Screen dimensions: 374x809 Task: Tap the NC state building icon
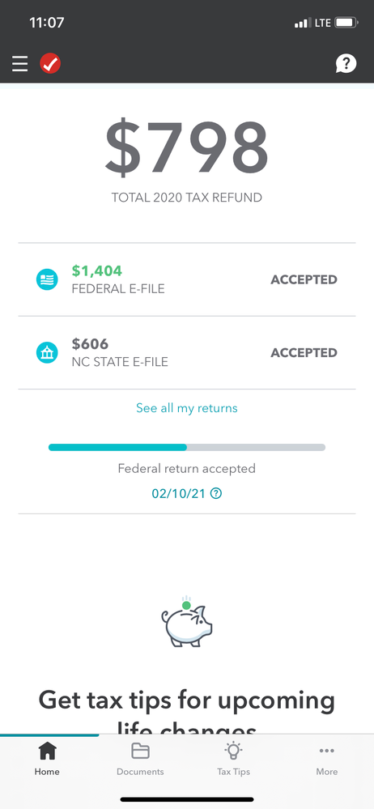coord(46,353)
